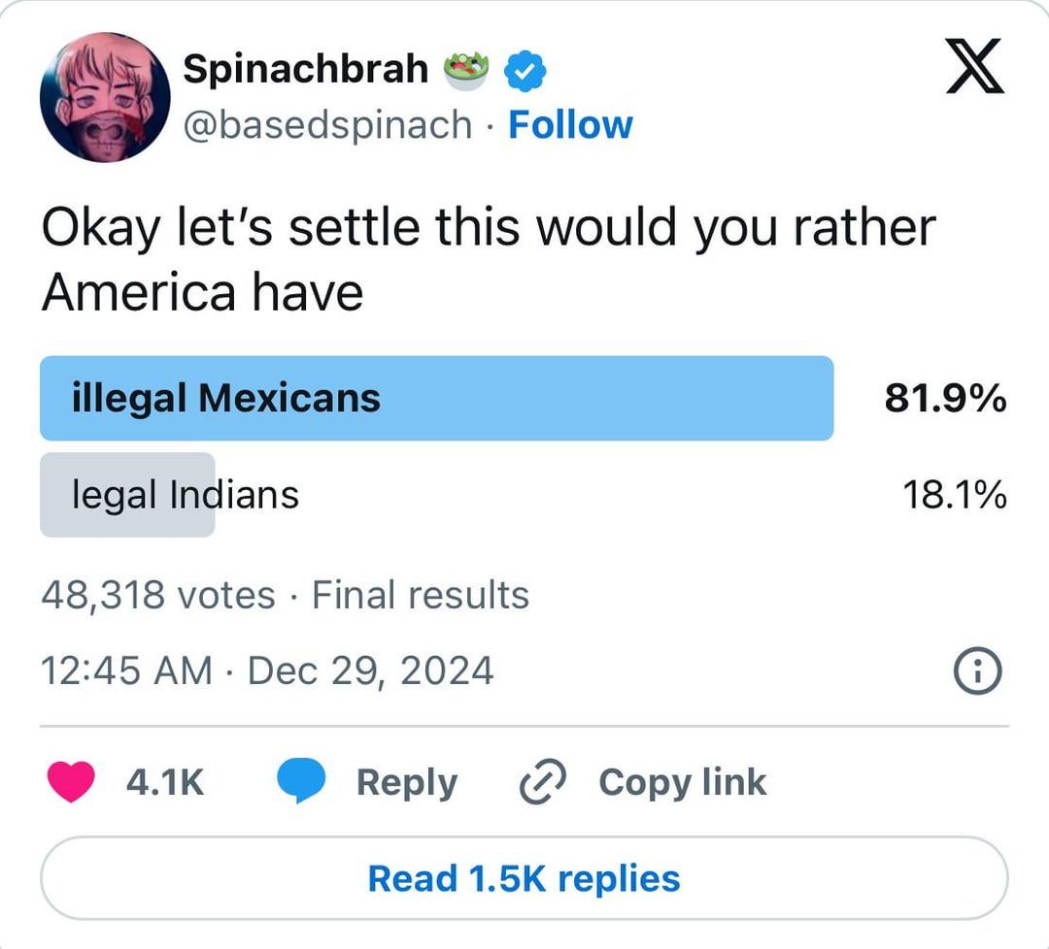The width and height of the screenshot is (1049, 949).
Task: Click the "Reply" text label
Action: point(406,782)
